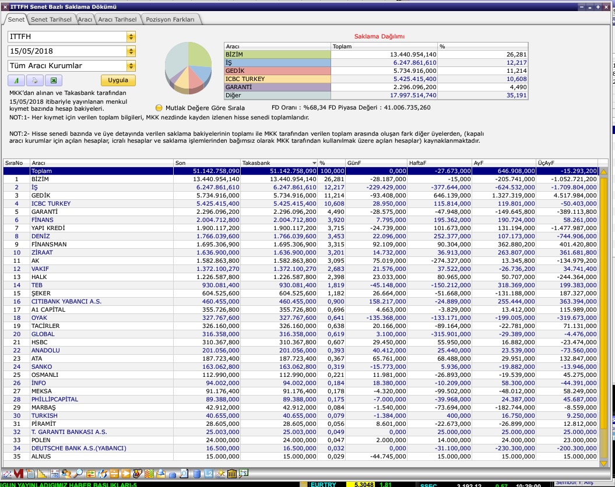Click the YAPI KREDİ row name

(48, 228)
